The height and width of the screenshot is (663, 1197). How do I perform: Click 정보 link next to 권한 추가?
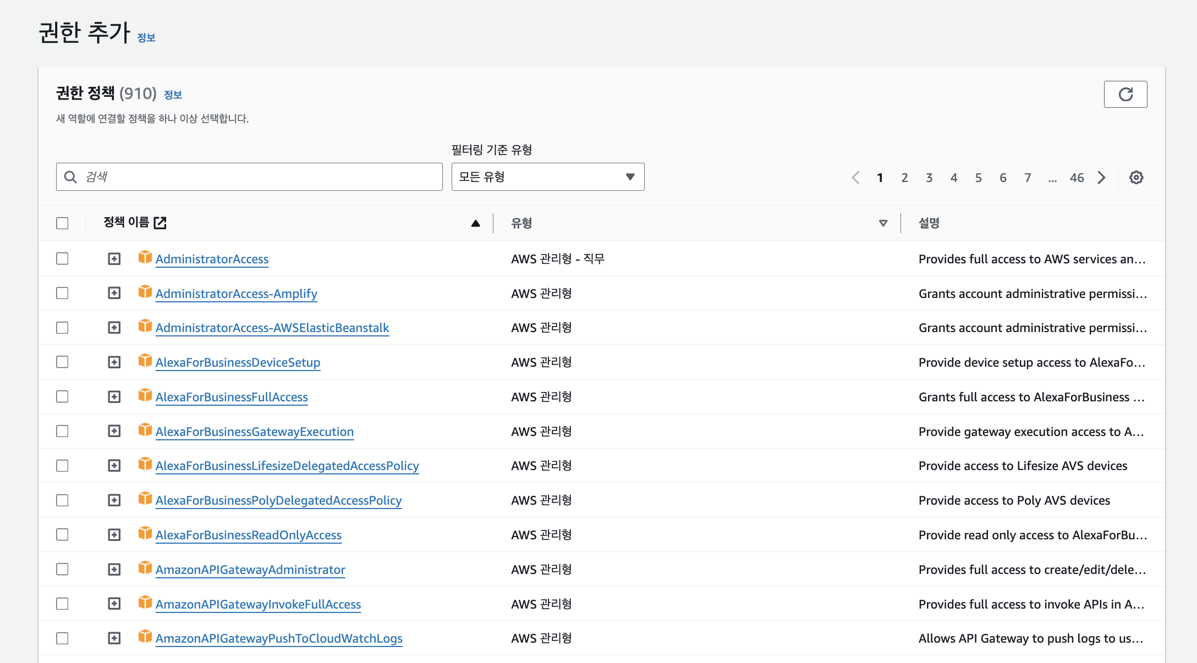[146, 37]
